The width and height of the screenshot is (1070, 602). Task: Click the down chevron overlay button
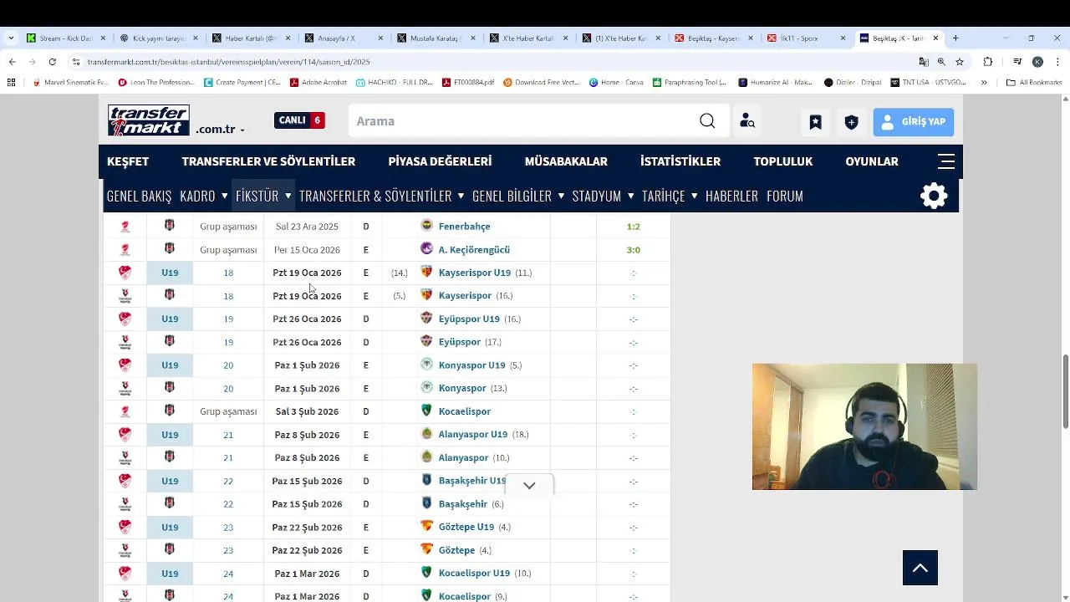pos(529,485)
